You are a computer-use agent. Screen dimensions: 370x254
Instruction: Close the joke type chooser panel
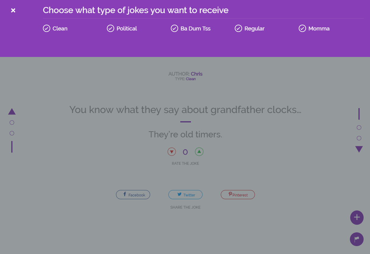point(13,10)
